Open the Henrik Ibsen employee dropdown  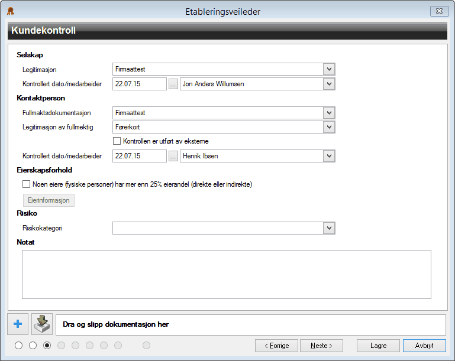click(x=329, y=156)
